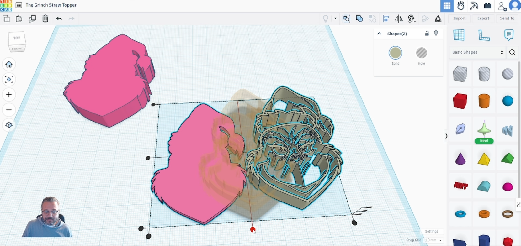Image resolution: width=521 pixels, height=246 pixels.
Task: Undo the last action
Action: (x=59, y=19)
